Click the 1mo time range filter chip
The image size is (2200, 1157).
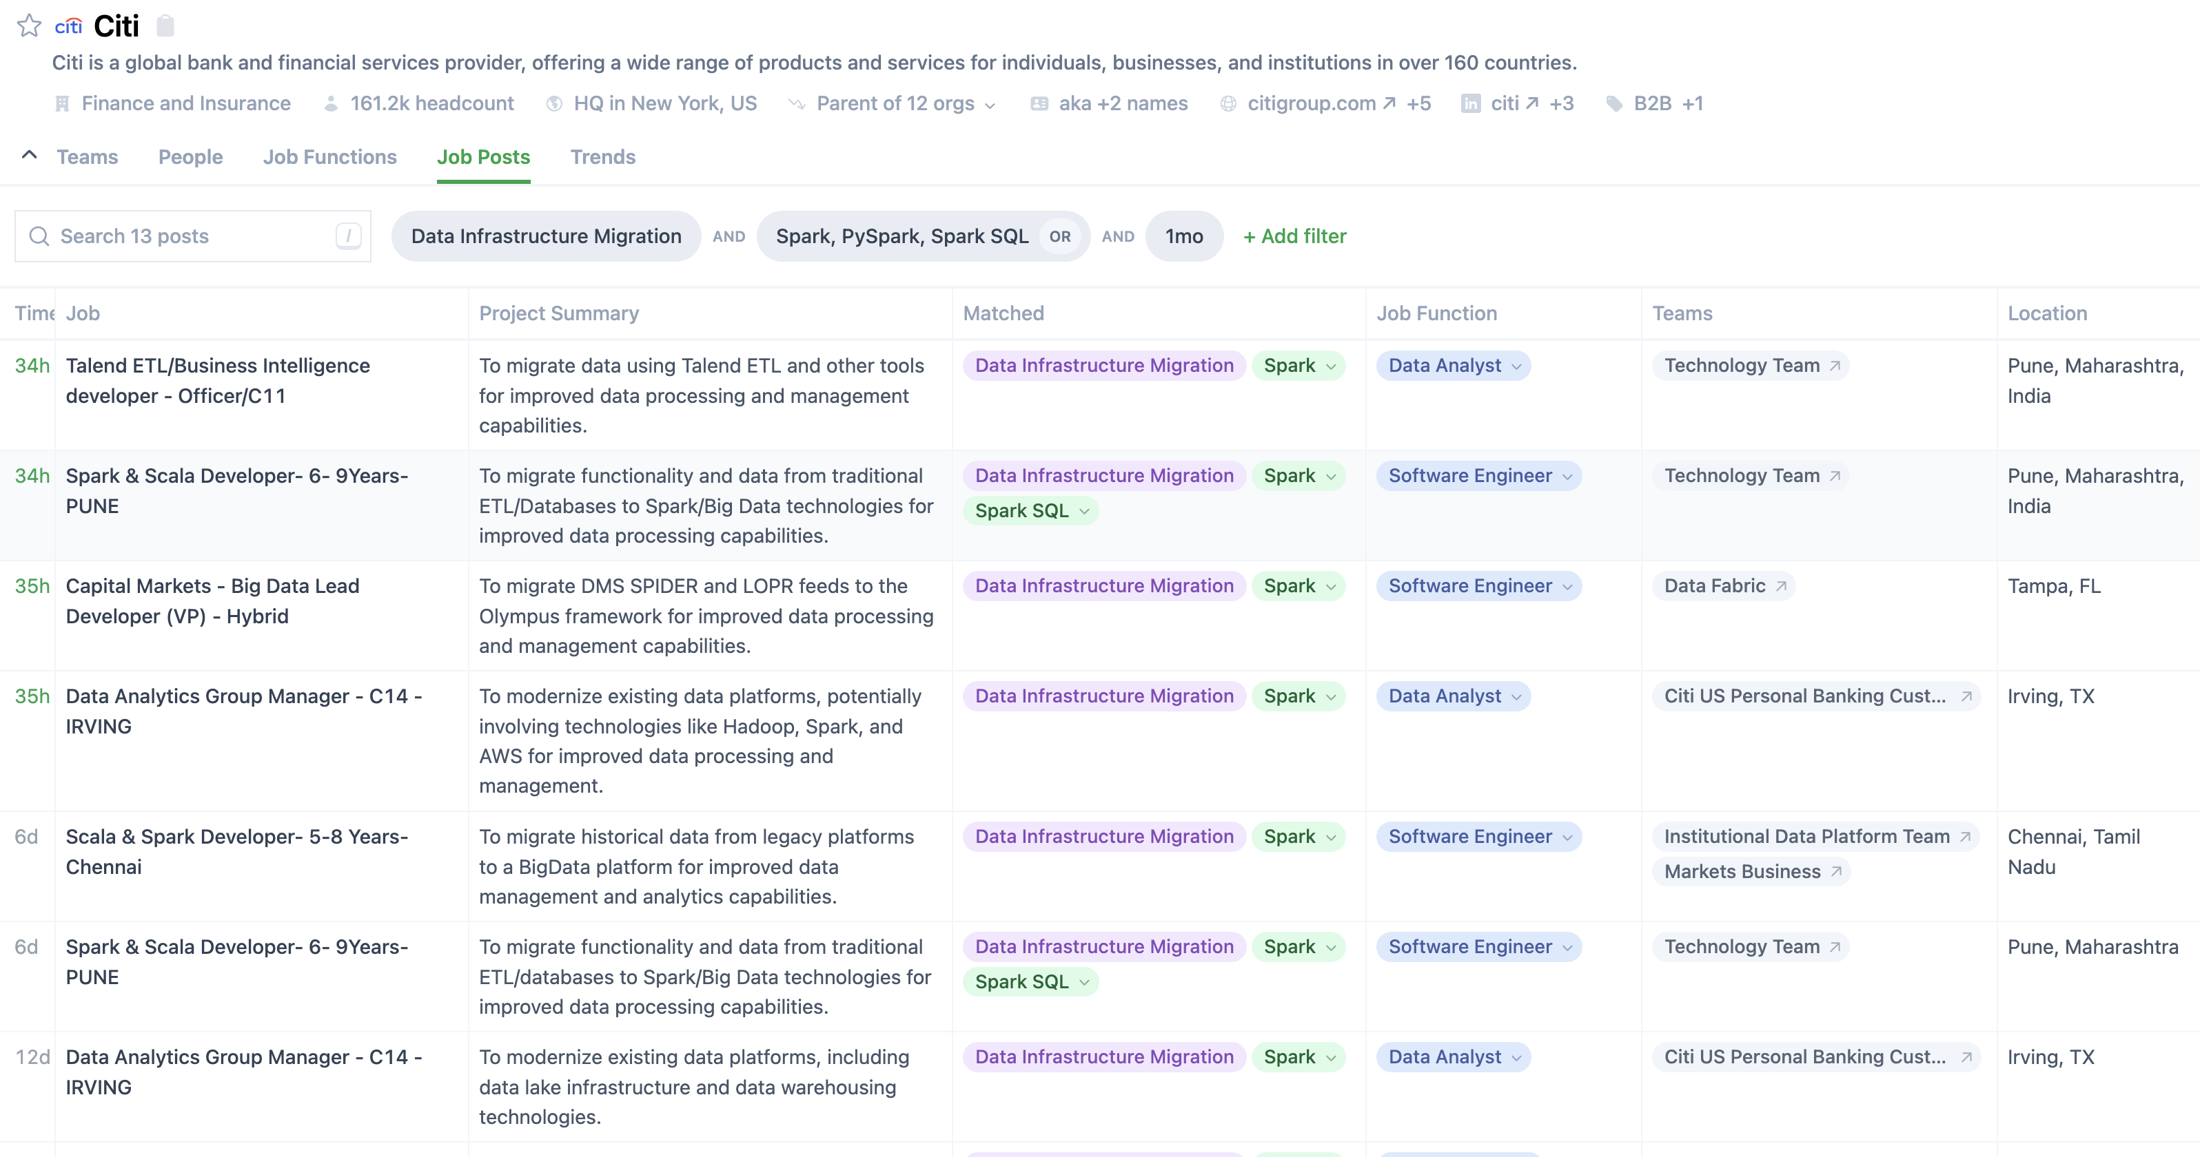click(x=1183, y=236)
